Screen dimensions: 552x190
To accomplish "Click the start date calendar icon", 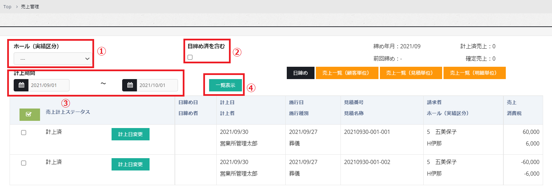I will pos(21,85).
